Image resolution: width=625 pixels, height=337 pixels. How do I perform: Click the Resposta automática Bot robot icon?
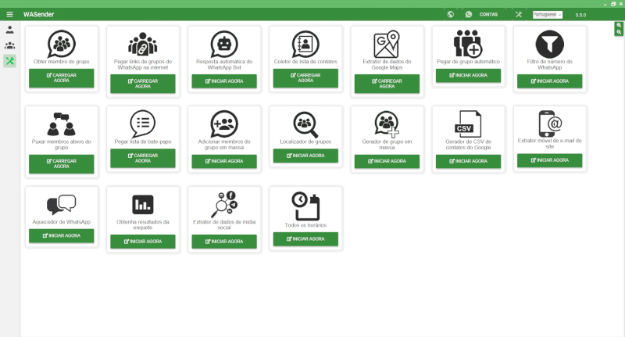pos(224,44)
